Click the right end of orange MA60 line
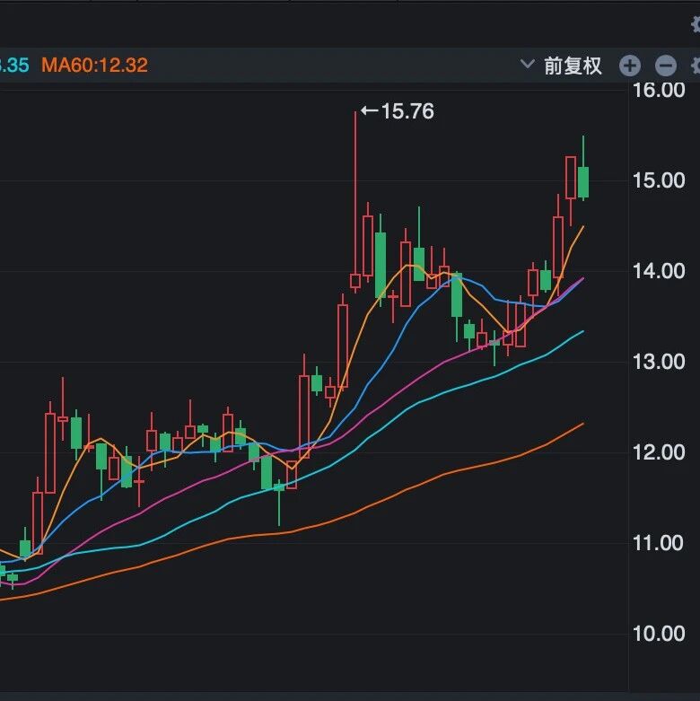The width and height of the screenshot is (700, 701). tap(582, 424)
